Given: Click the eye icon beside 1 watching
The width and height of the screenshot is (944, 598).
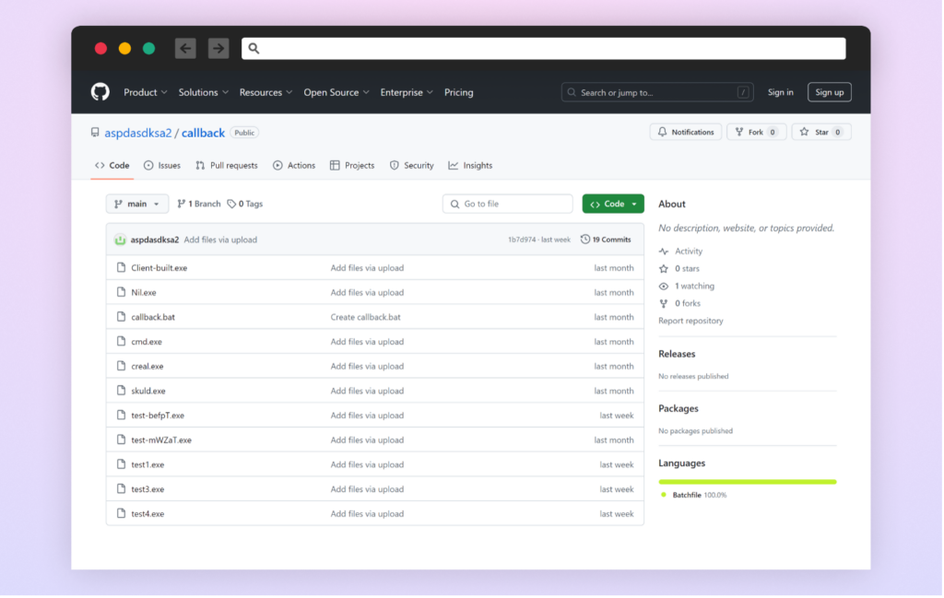Looking at the screenshot, I should point(664,287).
